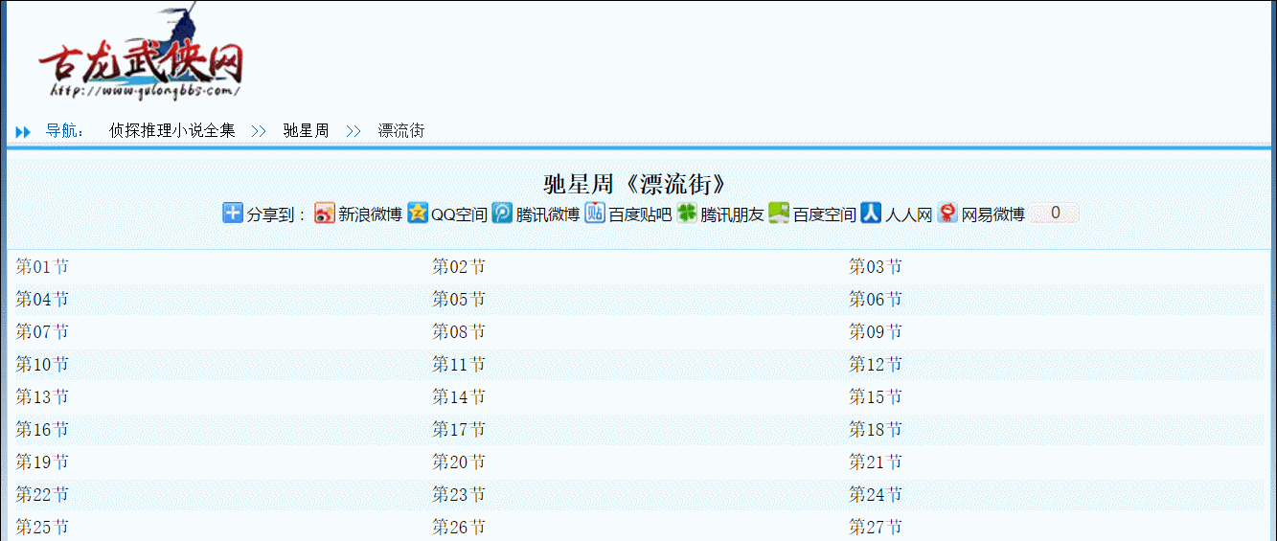Click the 人人网 share icon
Viewport: 1277px width, 541px height.
[x=871, y=214]
